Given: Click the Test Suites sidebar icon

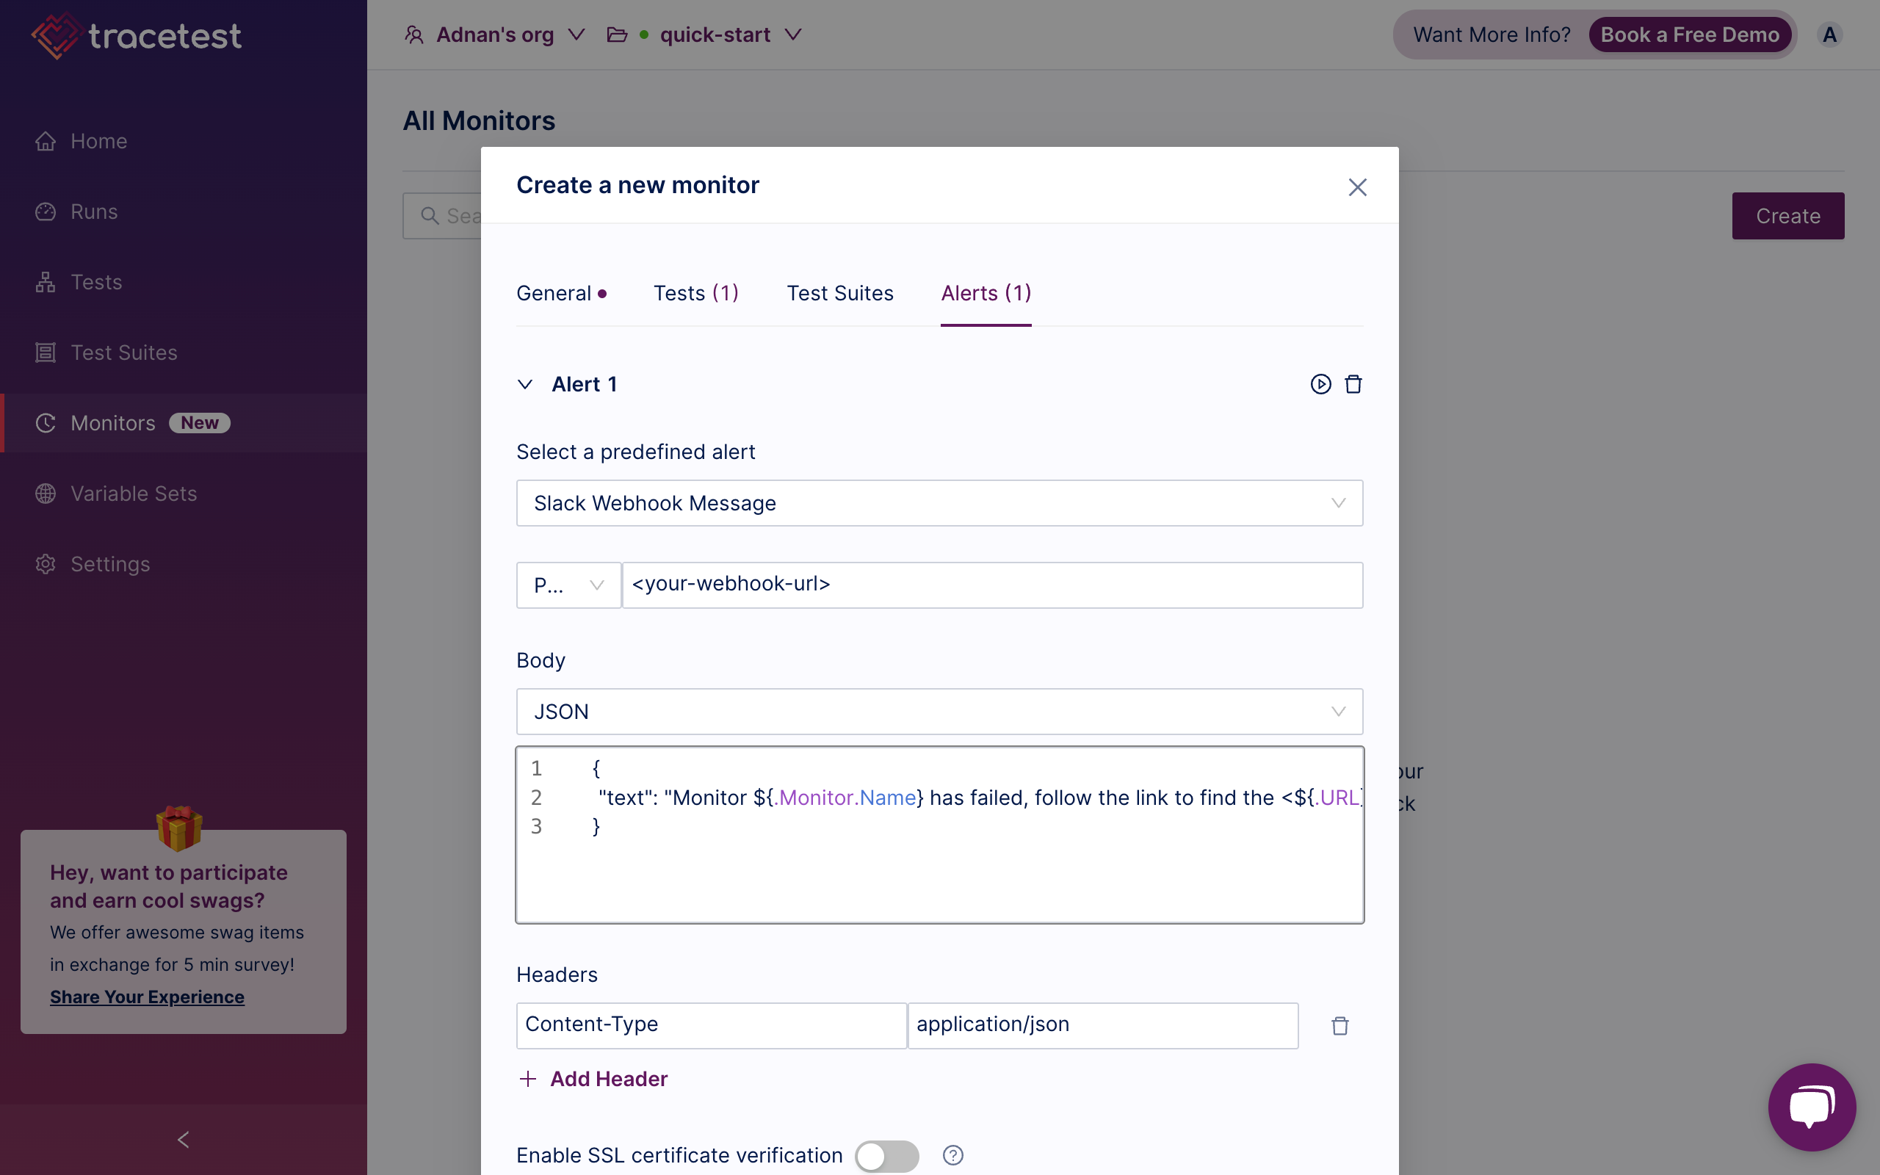Looking at the screenshot, I should (x=46, y=352).
